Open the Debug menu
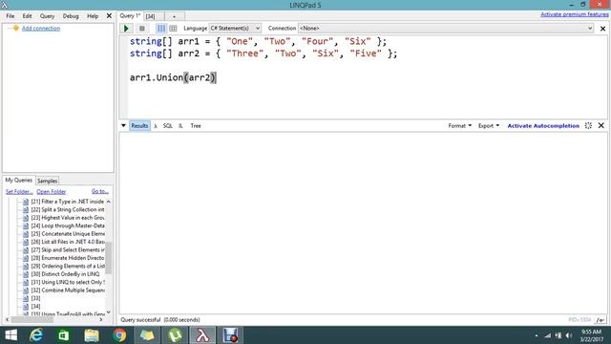Viewport: 611px width, 344px height. pyautogui.click(x=71, y=16)
